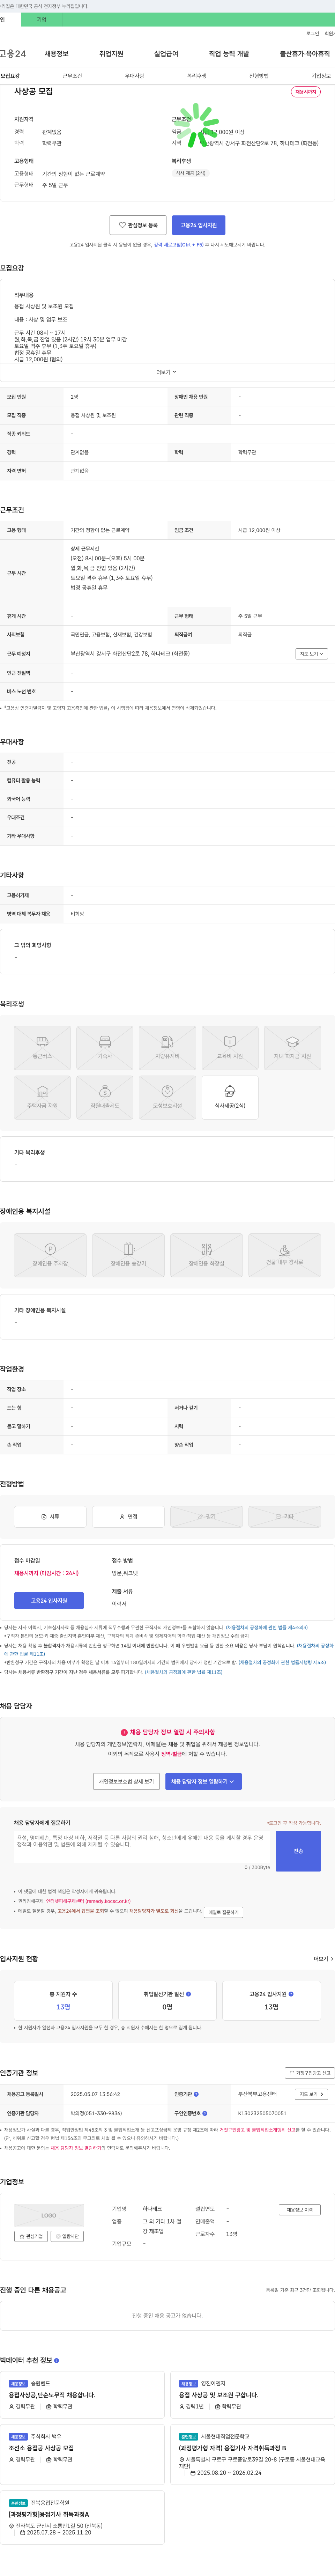Click the 관심정보 등록 heart button
Image resolution: width=335 pixels, height=2576 pixels.
point(138,225)
